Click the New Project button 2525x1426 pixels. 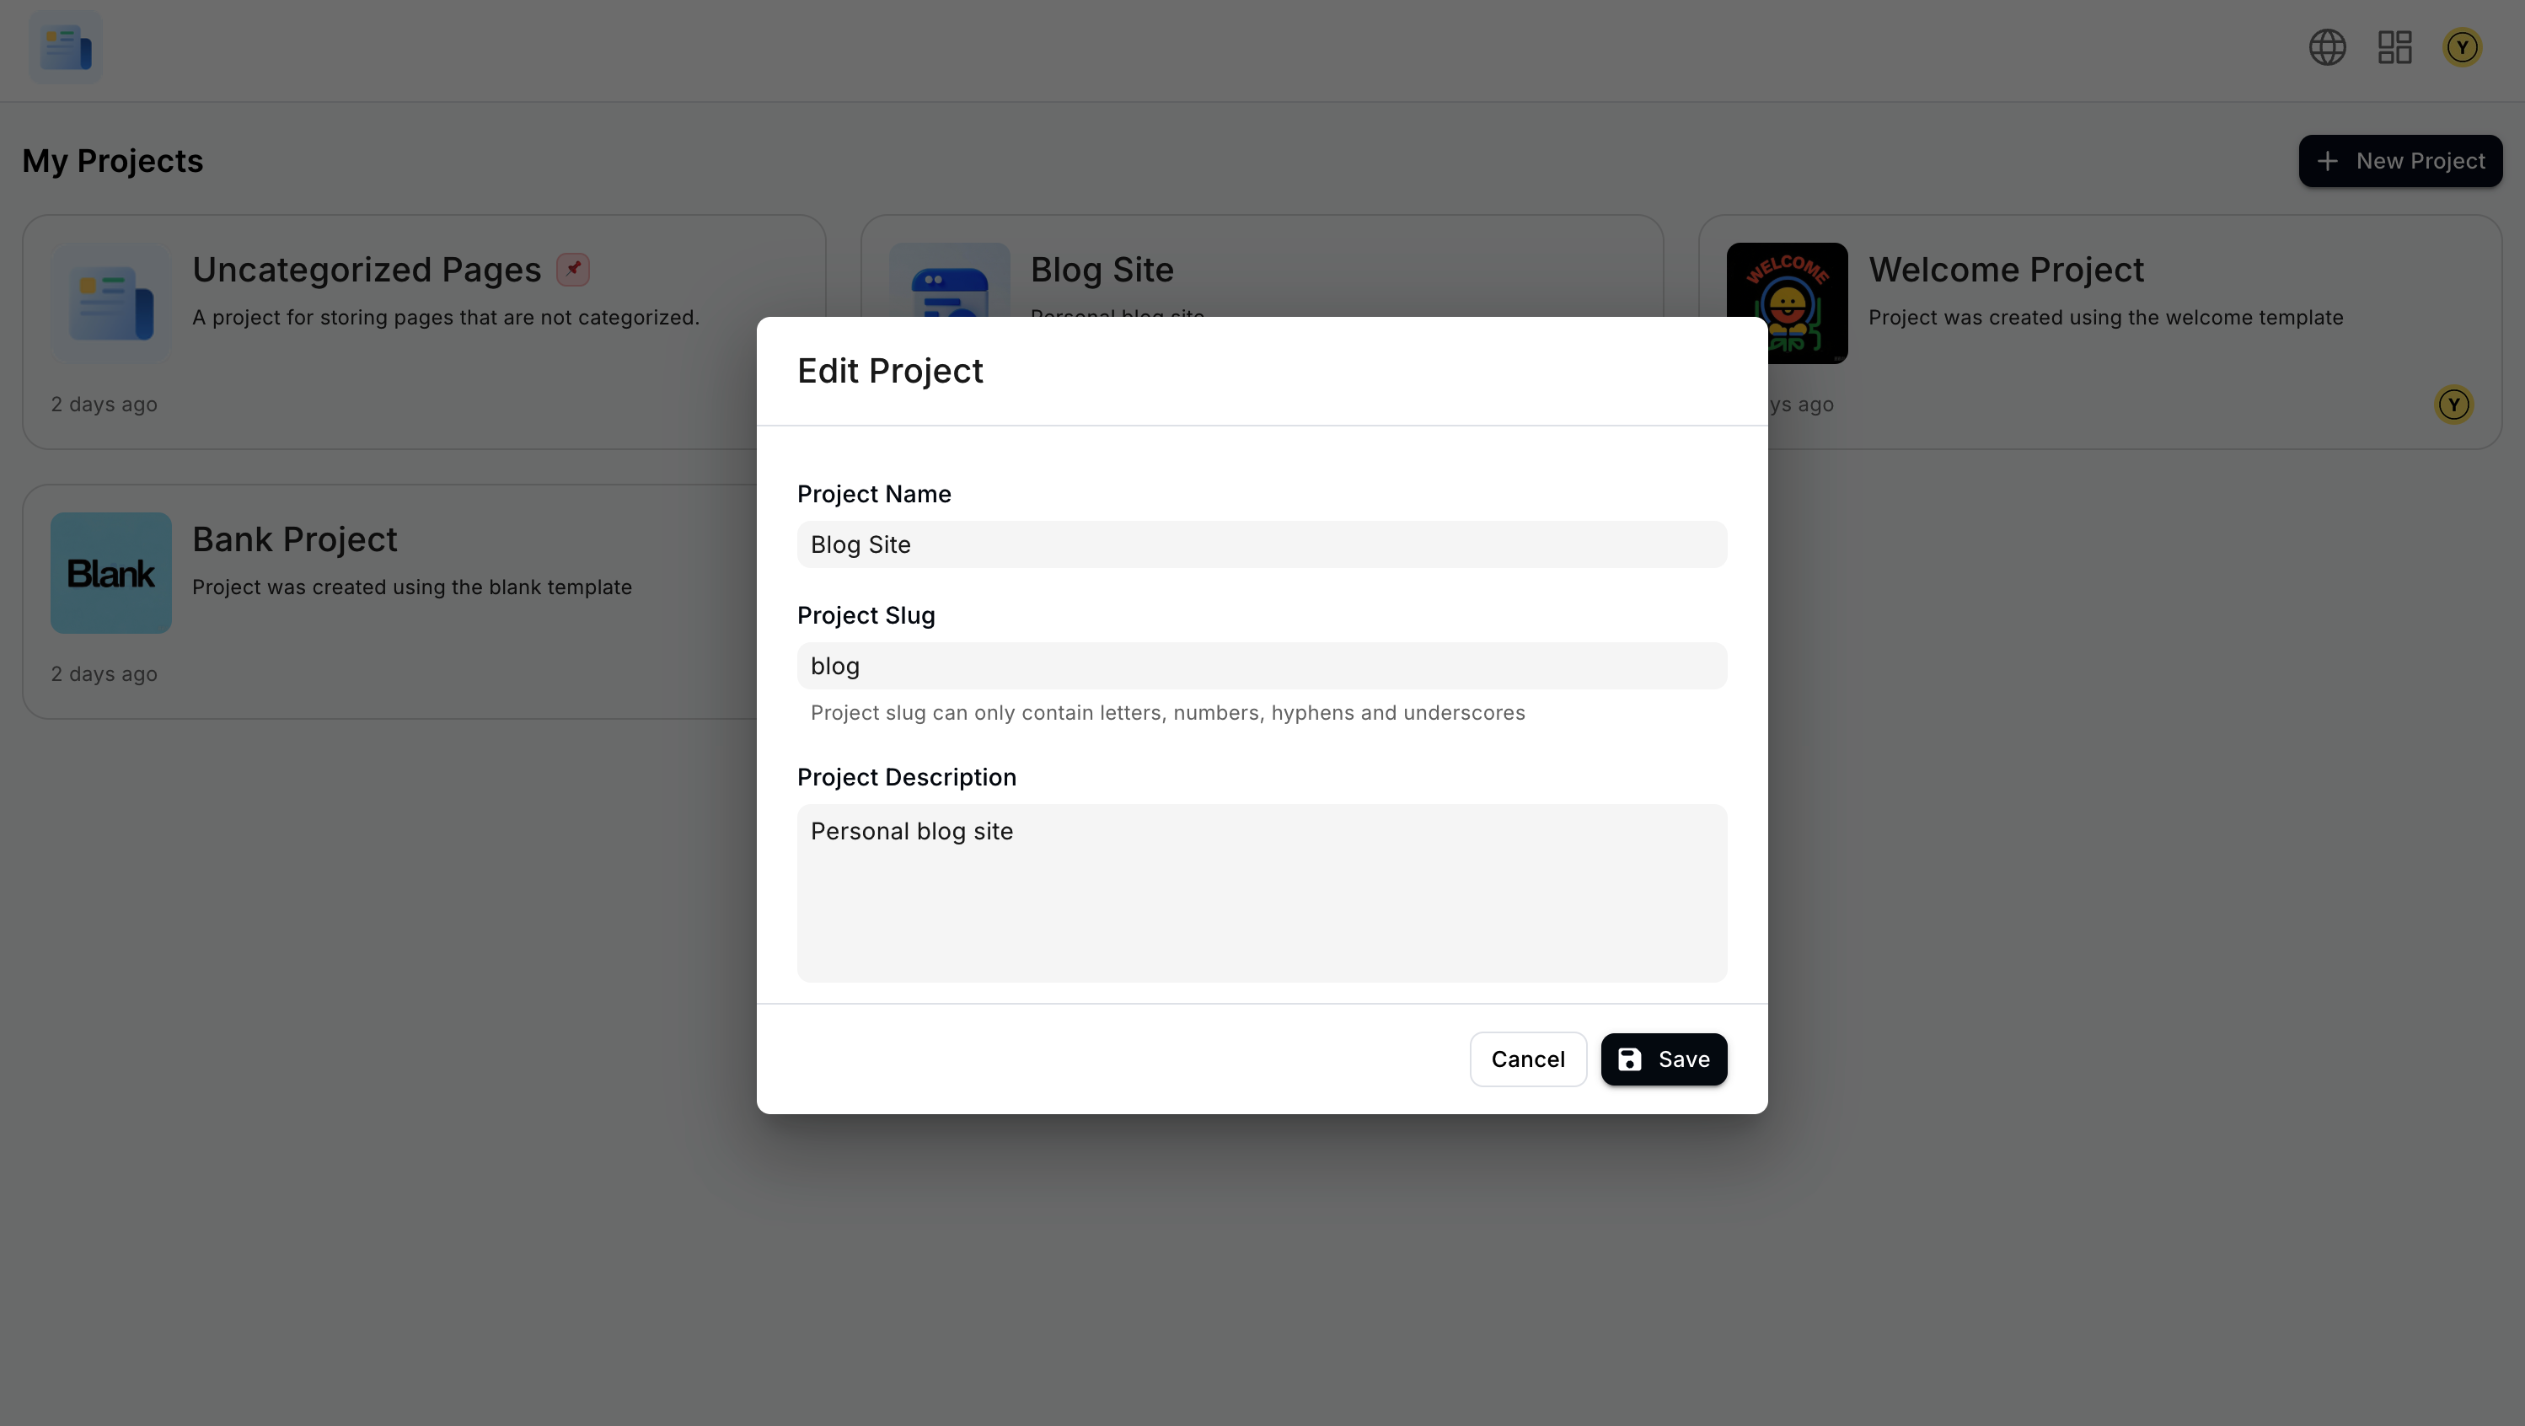click(x=2399, y=161)
